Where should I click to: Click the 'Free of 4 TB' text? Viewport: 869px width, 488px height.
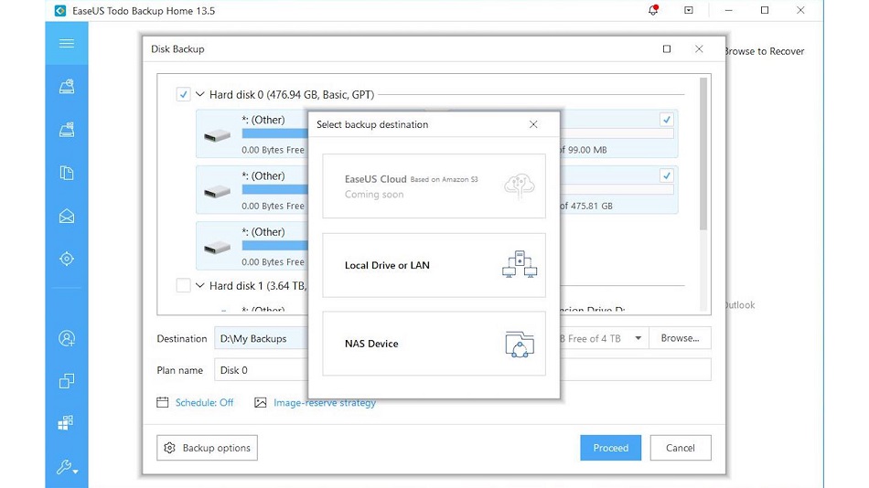[x=594, y=338]
